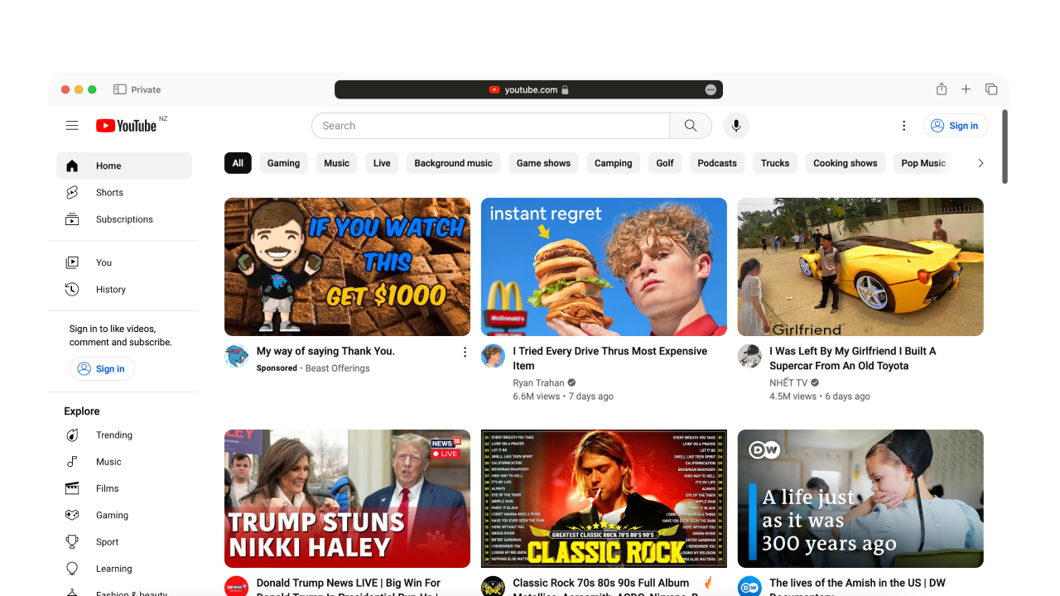This screenshot has width=1060, height=596.
Task: Open Gaming under Explore
Action: click(x=112, y=515)
